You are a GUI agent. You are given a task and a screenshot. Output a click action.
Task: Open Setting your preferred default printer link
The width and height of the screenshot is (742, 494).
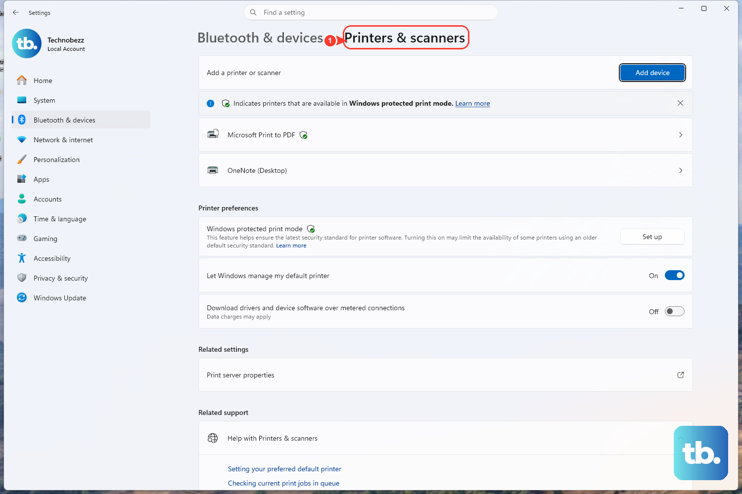284,469
